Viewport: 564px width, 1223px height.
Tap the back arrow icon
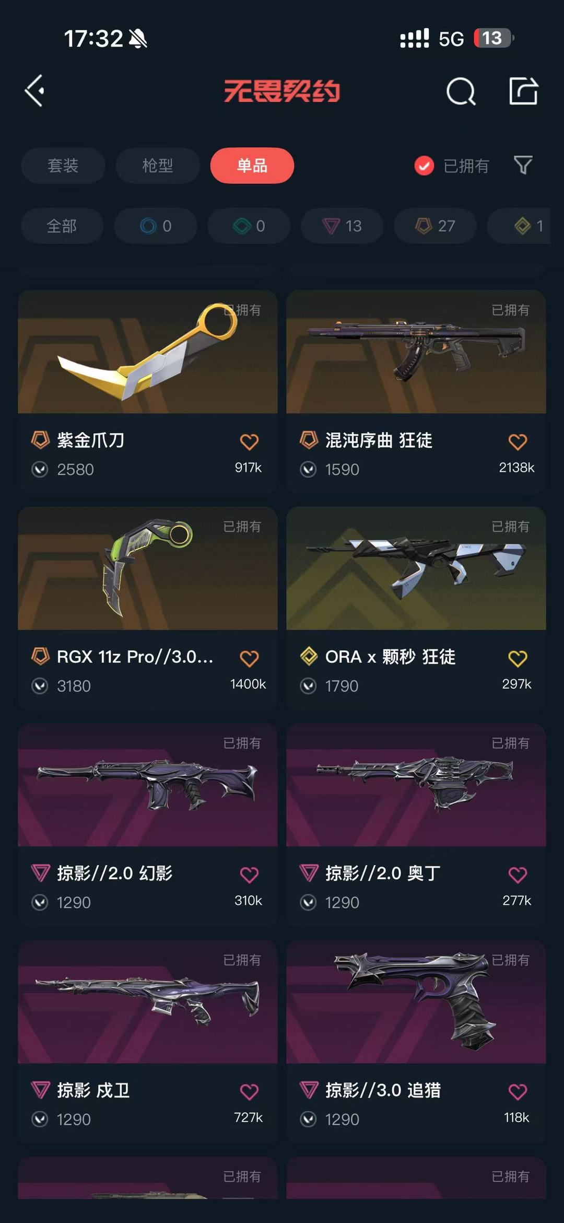pos(34,91)
